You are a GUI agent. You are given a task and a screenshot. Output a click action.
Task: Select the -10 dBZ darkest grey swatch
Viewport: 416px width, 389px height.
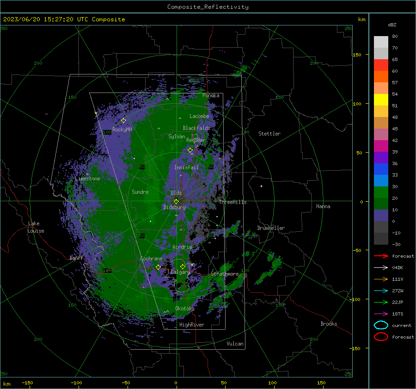tap(381, 239)
